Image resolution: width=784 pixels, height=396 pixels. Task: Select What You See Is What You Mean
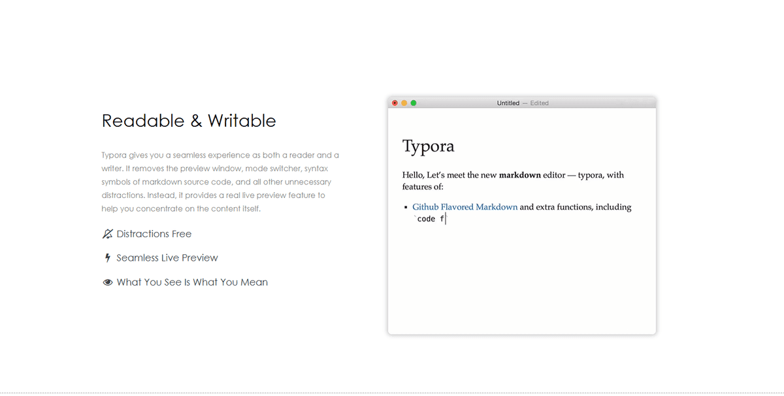[192, 282]
